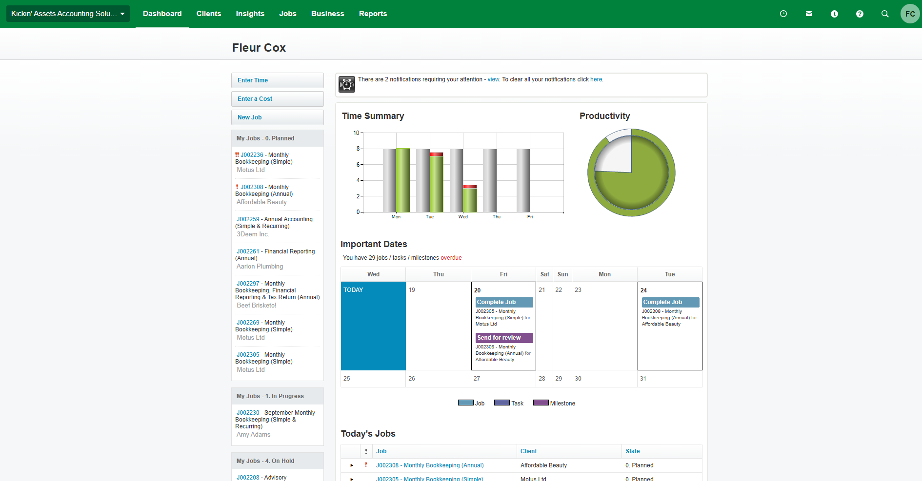Viewport: 922px width, 481px height.
Task: Switch to the Clients tab
Action: click(x=209, y=14)
